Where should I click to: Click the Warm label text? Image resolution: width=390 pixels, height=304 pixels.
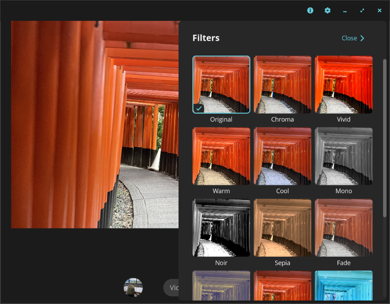(221, 191)
